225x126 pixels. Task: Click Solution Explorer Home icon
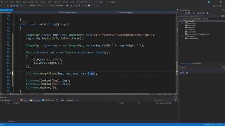pyautogui.click(x=186, y=13)
